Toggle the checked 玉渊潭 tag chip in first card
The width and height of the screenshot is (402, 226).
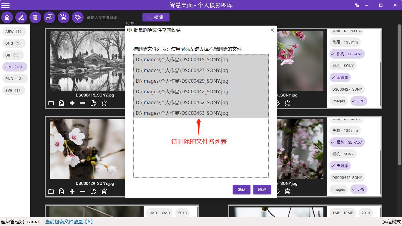pyautogui.click(x=340, y=77)
